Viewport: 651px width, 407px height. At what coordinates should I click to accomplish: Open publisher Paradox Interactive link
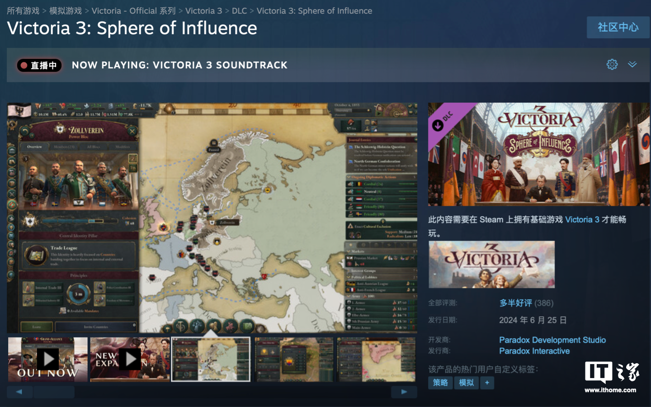(x=534, y=351)
